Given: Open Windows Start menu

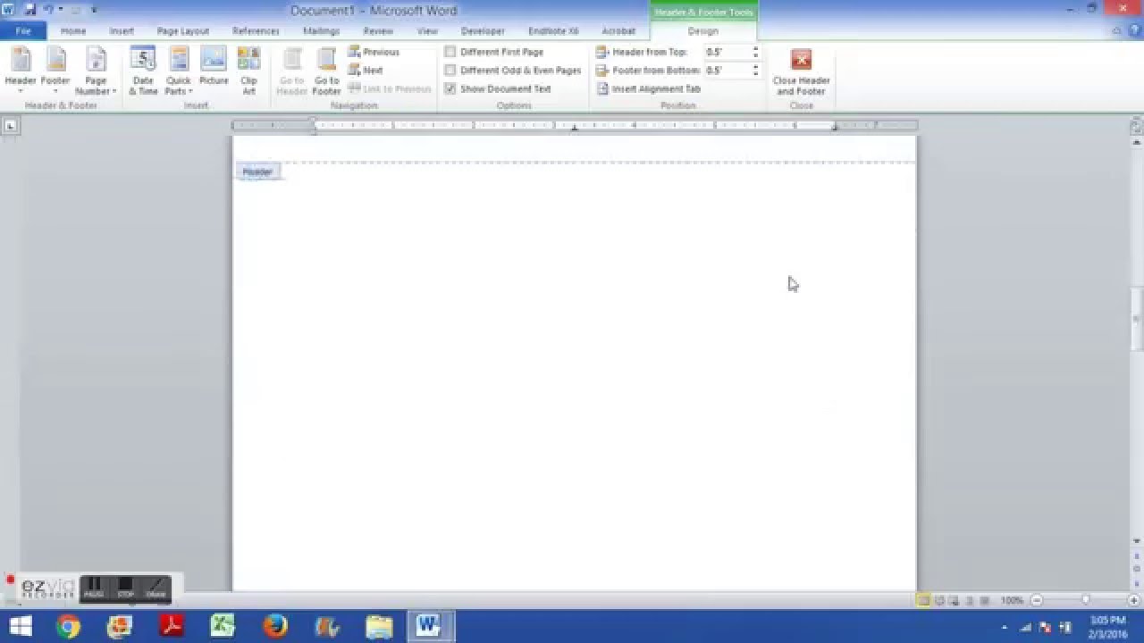Looking at the screenshot, I should point(20,626).
